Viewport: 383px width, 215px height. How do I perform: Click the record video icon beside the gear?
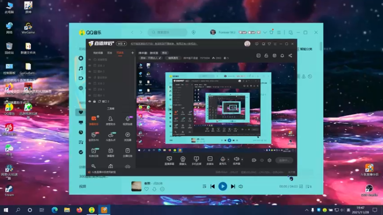pos(254,160)
